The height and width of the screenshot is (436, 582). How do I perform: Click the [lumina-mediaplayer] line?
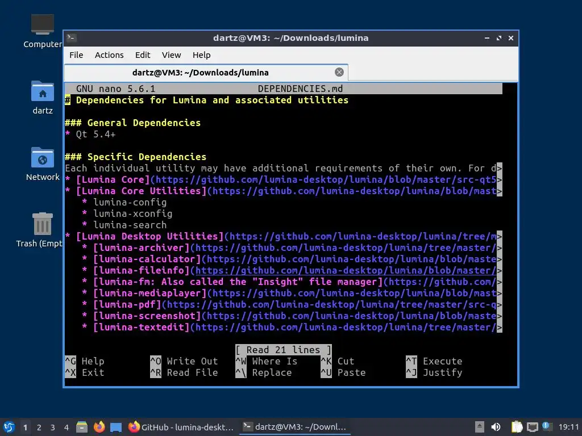[292, 294]
